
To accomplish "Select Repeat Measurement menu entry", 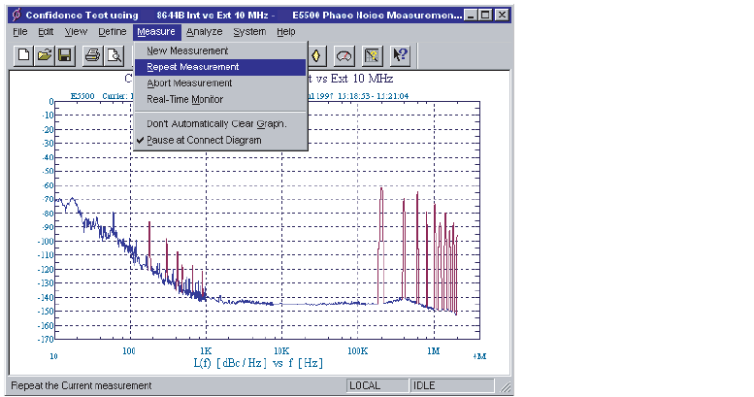I will pyautogui.click(x=220, y=67).
